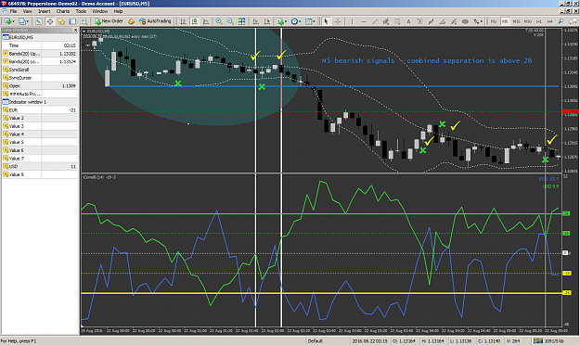Viewport: 580px width, 345px height.
Task: Switch to H4 timeframe
Action: pos(550,21)
